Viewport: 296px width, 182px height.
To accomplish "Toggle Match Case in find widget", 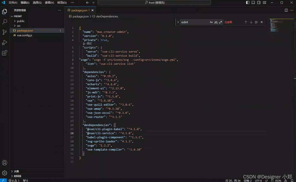I will [x=211, y=22].
